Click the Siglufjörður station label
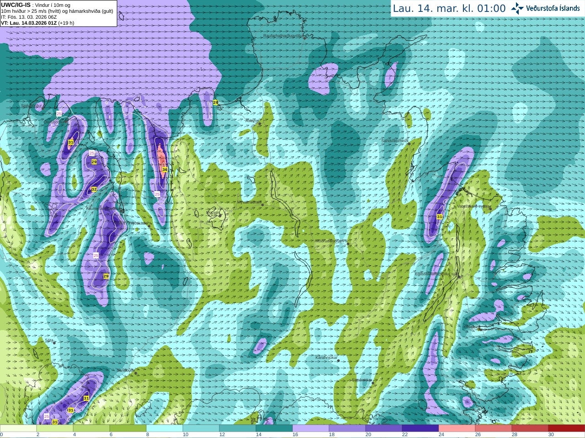Screen dimensions: 585x438 [x=32, y=106]
